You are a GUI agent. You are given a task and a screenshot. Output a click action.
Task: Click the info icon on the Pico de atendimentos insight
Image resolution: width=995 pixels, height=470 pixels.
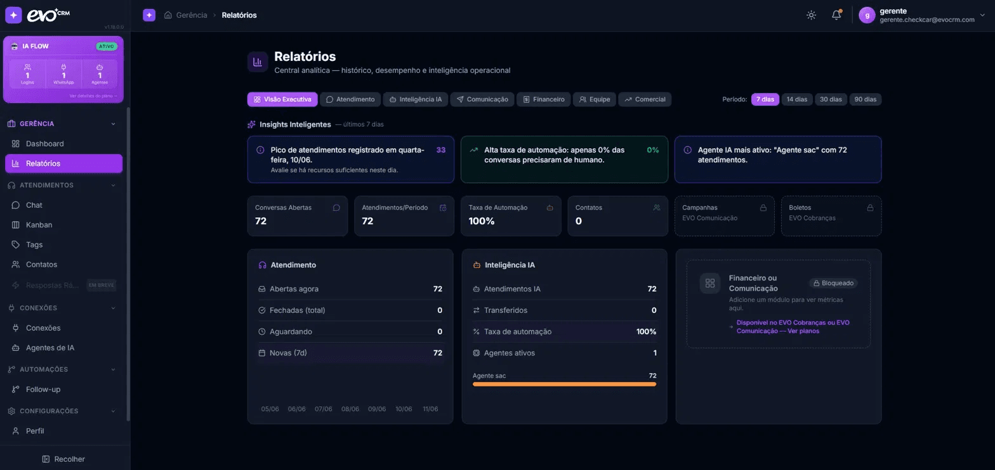coord(260,150)
